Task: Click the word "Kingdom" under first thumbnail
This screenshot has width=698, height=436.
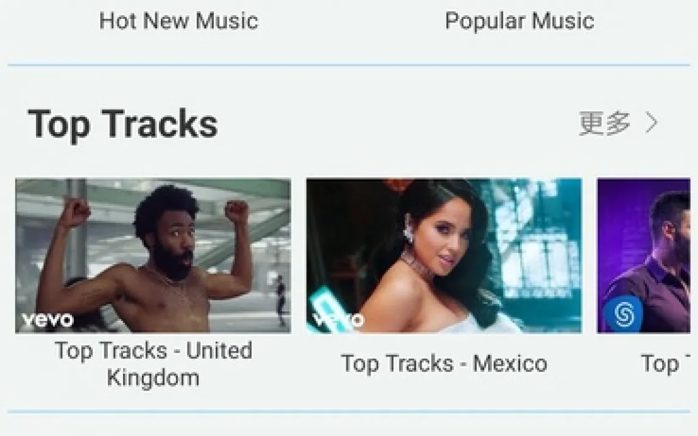Action: coord(153,378)
